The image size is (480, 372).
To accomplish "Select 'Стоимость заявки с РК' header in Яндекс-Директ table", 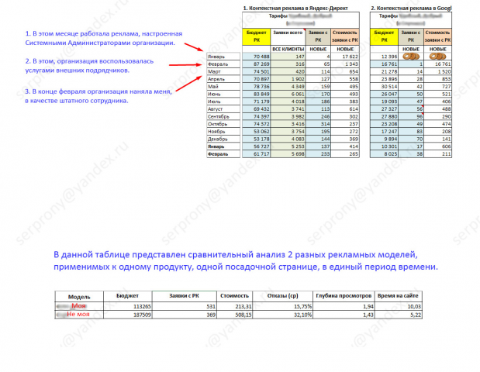I will coord(345,36).
